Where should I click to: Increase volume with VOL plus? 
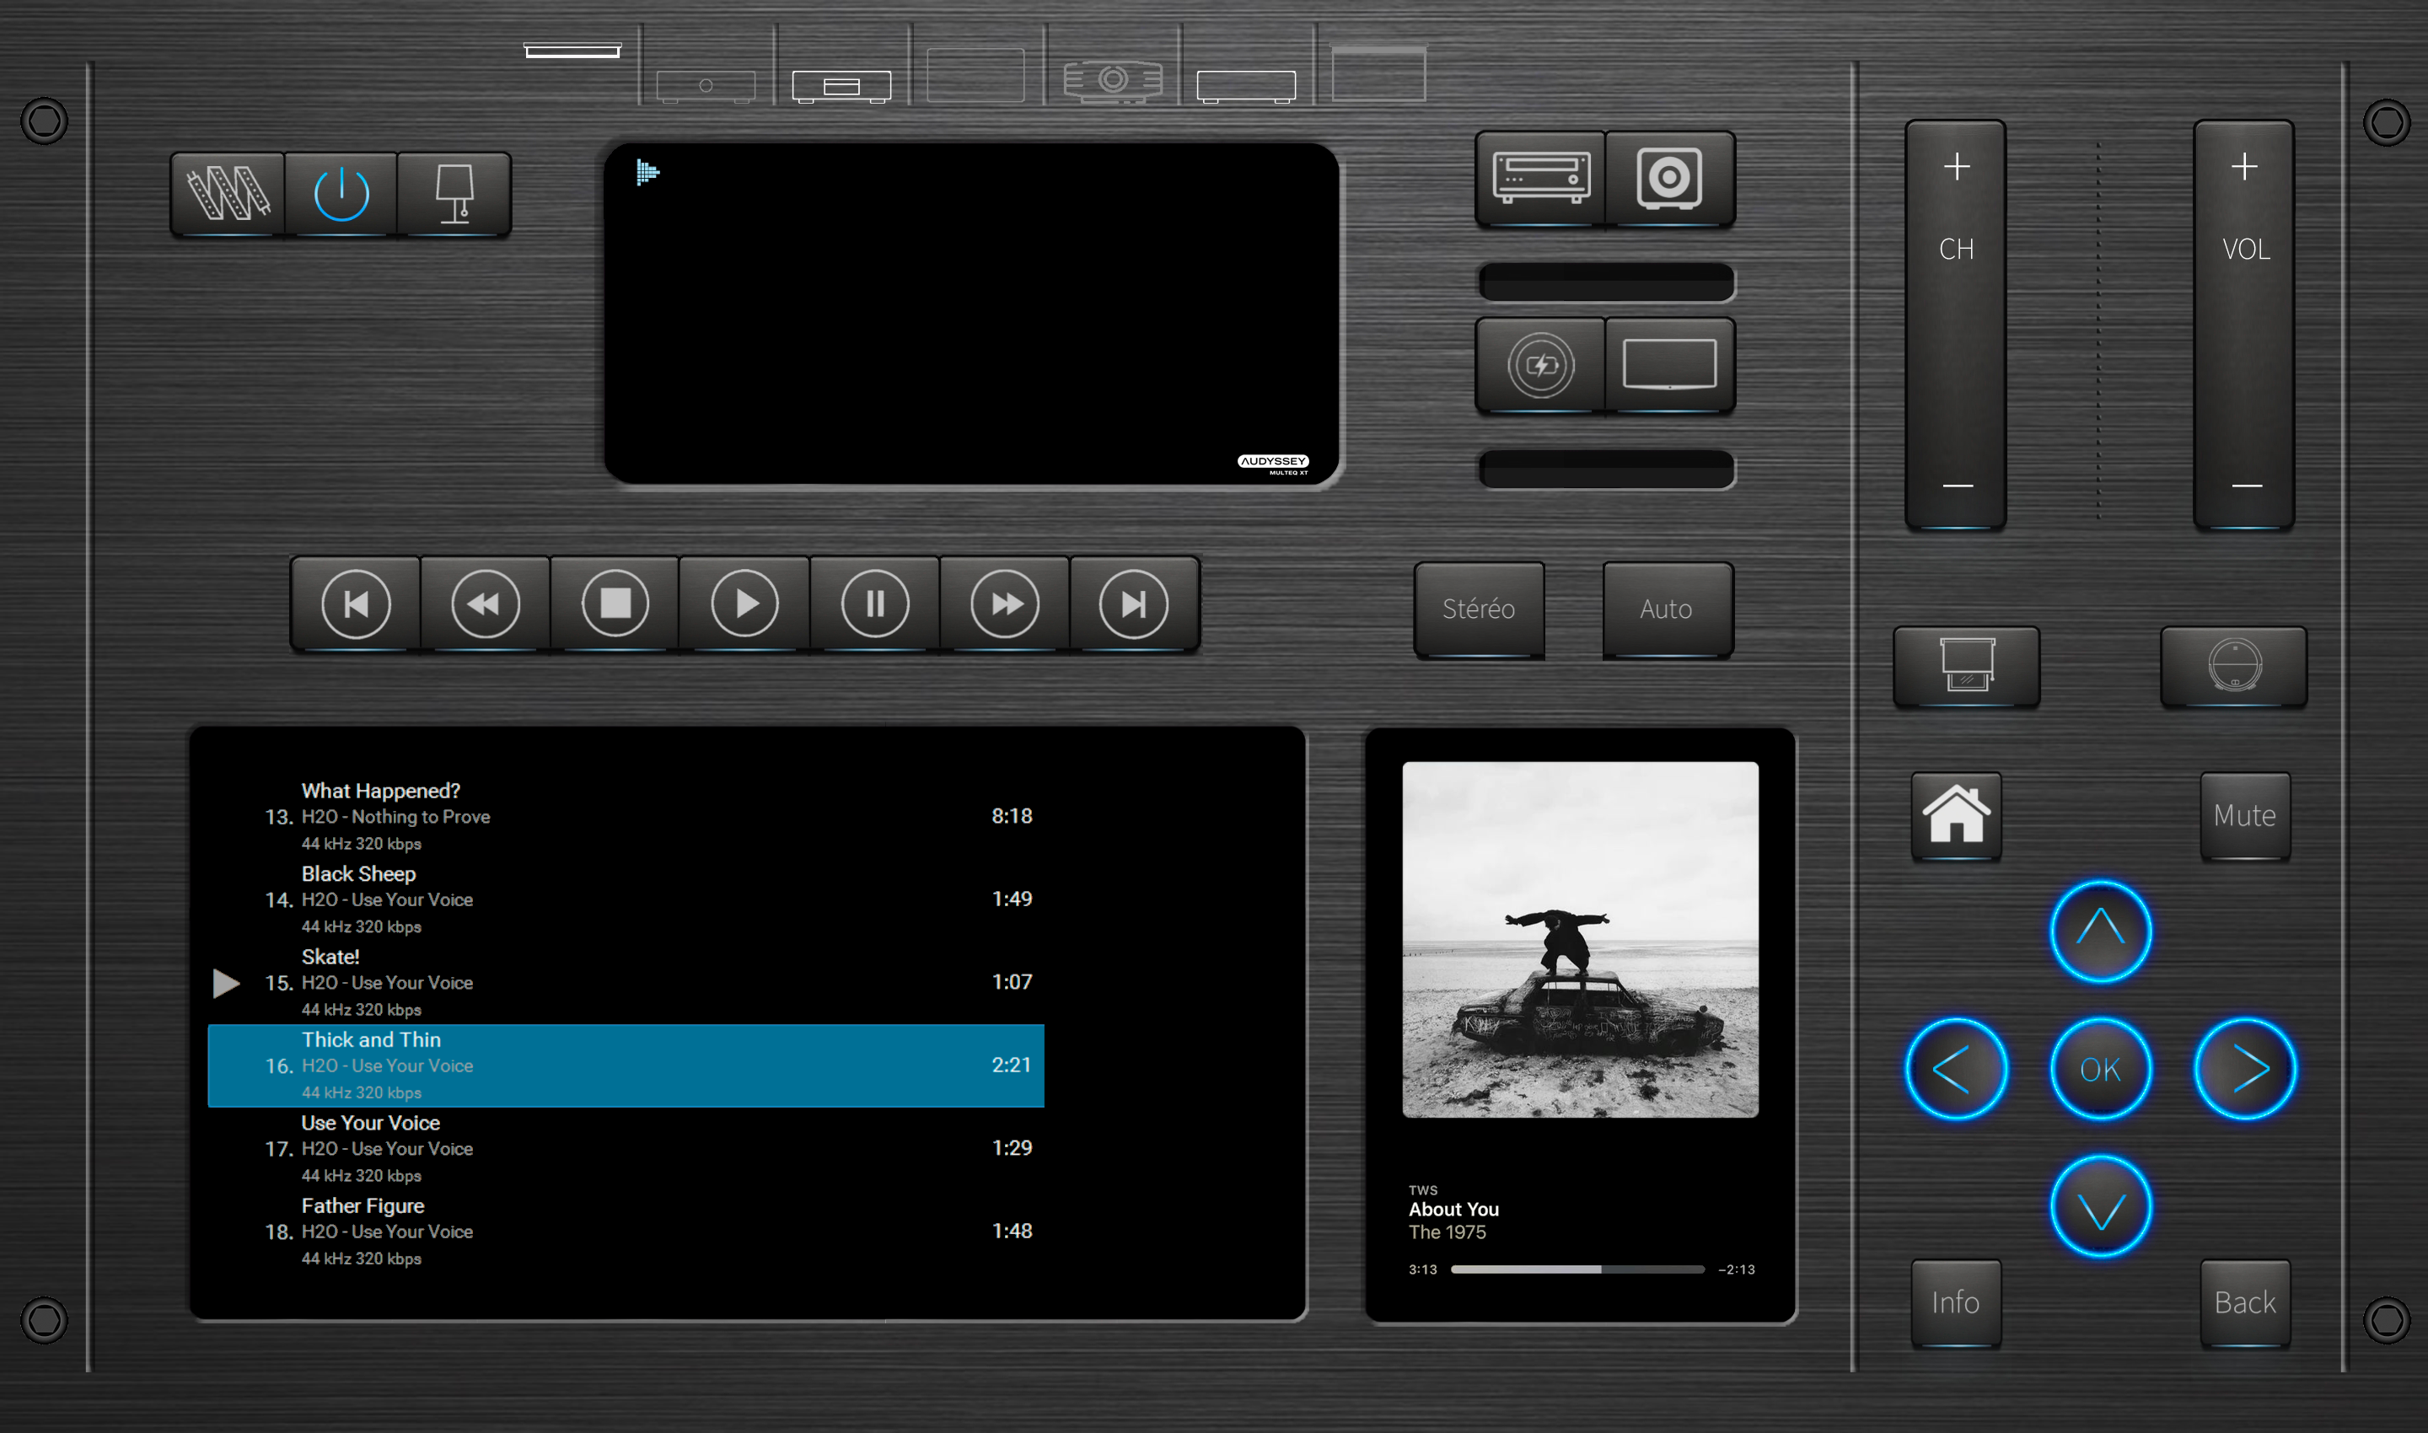point(2243,168)
